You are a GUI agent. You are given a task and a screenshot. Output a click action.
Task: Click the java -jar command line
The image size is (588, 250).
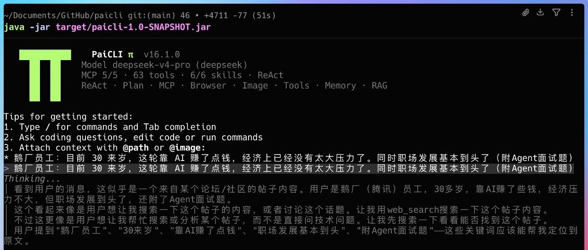coord(107,27)
